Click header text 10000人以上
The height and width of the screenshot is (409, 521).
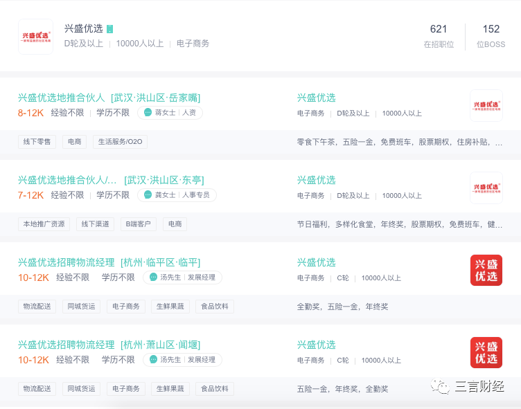click(140, 44)
